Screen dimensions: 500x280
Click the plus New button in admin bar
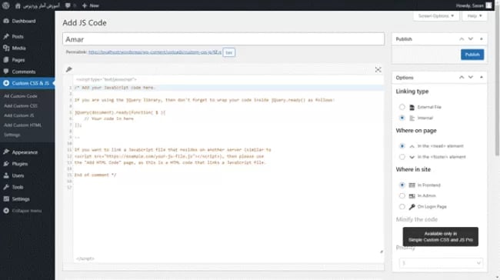91,5
